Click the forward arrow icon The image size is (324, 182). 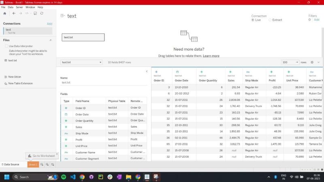pyautogui.click(x=21, y=13)
